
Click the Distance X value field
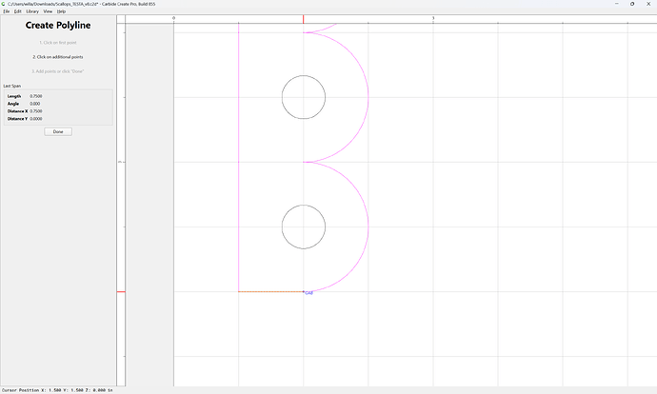36,111
